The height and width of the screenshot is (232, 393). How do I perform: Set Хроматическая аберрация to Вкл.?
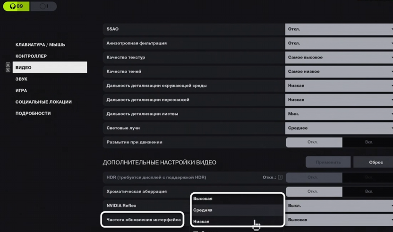click(x=367, y=192)
